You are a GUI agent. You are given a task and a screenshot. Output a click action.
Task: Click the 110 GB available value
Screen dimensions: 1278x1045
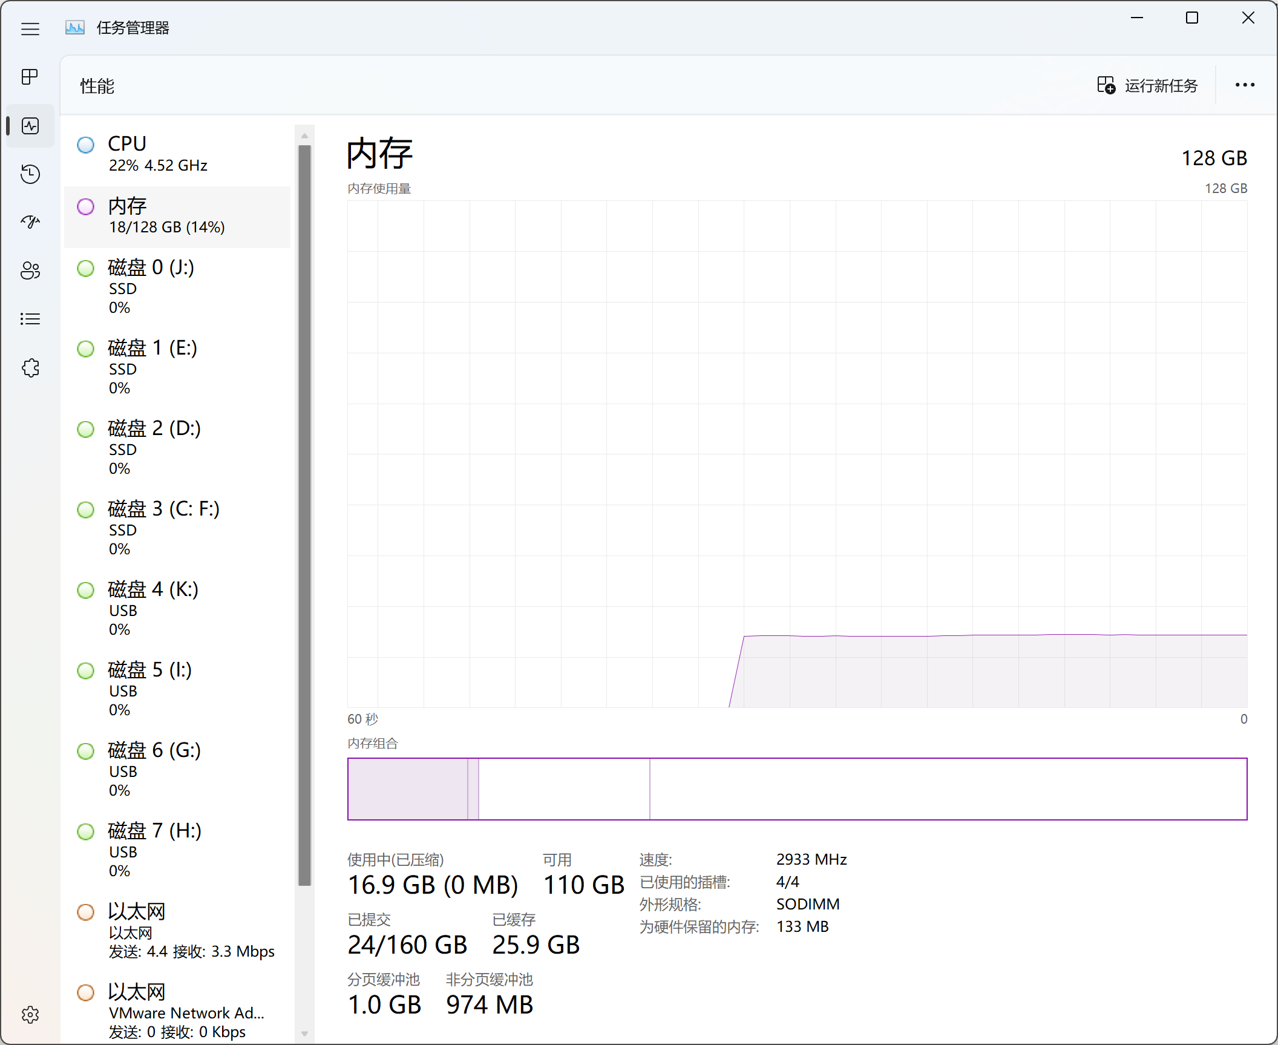tap(584, 885)
